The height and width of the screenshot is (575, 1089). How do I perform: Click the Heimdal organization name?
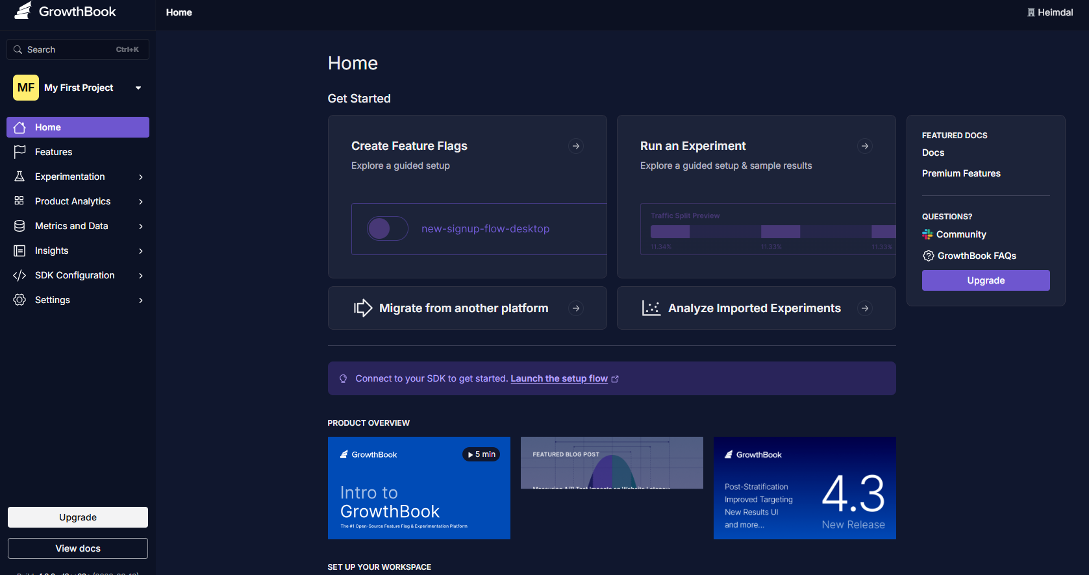(1055, 12)
